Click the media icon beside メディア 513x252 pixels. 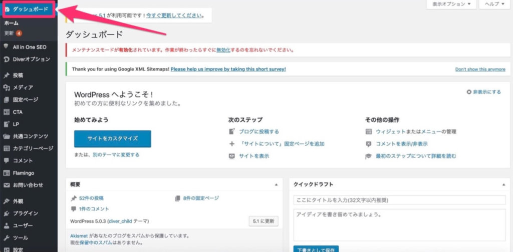coord(6,87)
